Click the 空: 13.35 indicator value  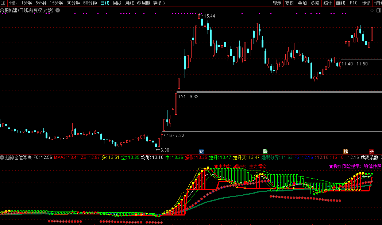click(130, 157)
